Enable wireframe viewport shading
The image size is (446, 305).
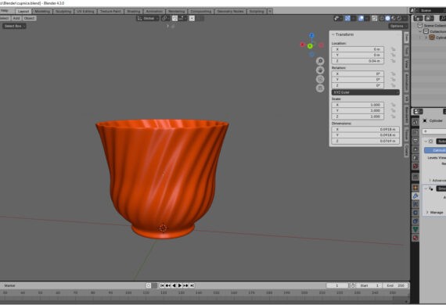point(382,19)
